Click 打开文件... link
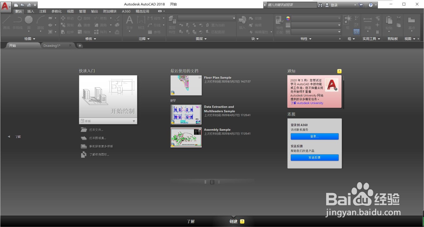Image resolution: width=424 pixels, height=227 pixels. click(96, 130)
